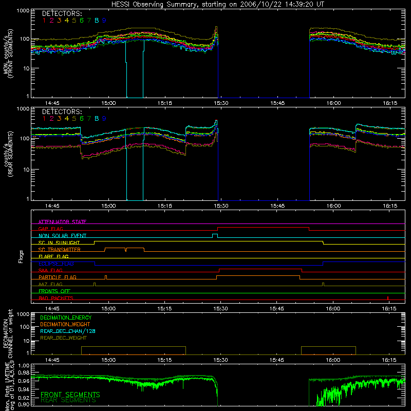The height and width of the screenshot is (411, 411).
Task: Click 15:45 time label under decimation plot
Action: pos(277,360)
